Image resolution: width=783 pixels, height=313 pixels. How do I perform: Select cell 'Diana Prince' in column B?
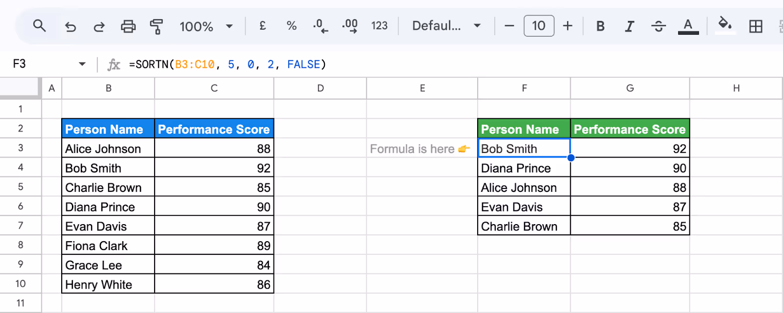click(x=108, y=207)
